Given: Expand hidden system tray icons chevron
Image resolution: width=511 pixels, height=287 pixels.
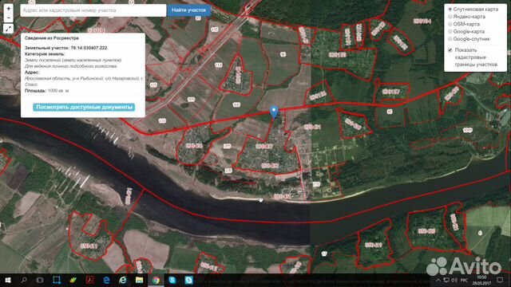Looking at the screenshot, I should 438,280.
